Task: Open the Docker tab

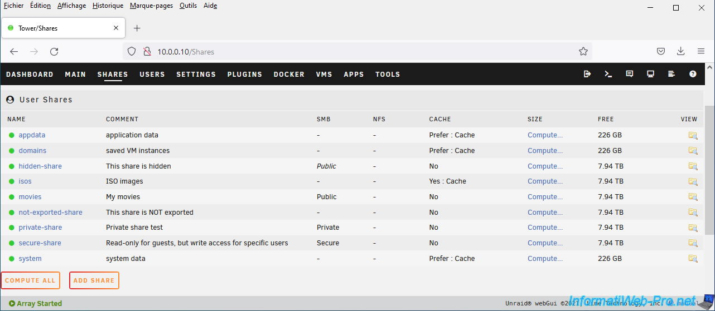Action: [x=289, y=75]
